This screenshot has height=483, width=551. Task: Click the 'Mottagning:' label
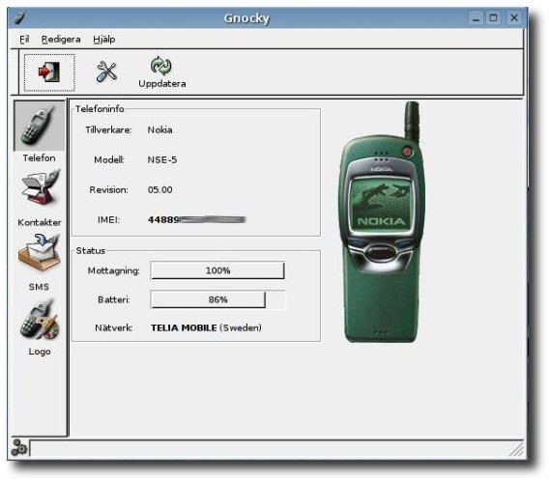coord(113,270)
